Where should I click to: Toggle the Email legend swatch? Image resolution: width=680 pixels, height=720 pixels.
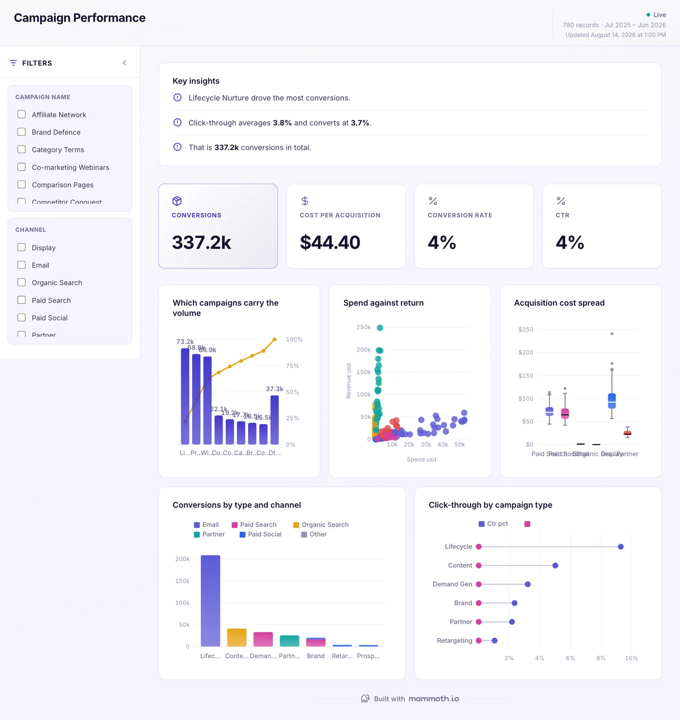coord(197,525)
